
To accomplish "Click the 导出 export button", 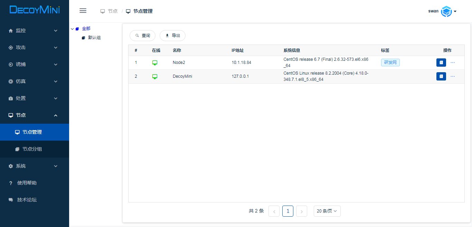I will [172, 36].
